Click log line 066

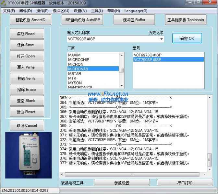pos(109,112)
